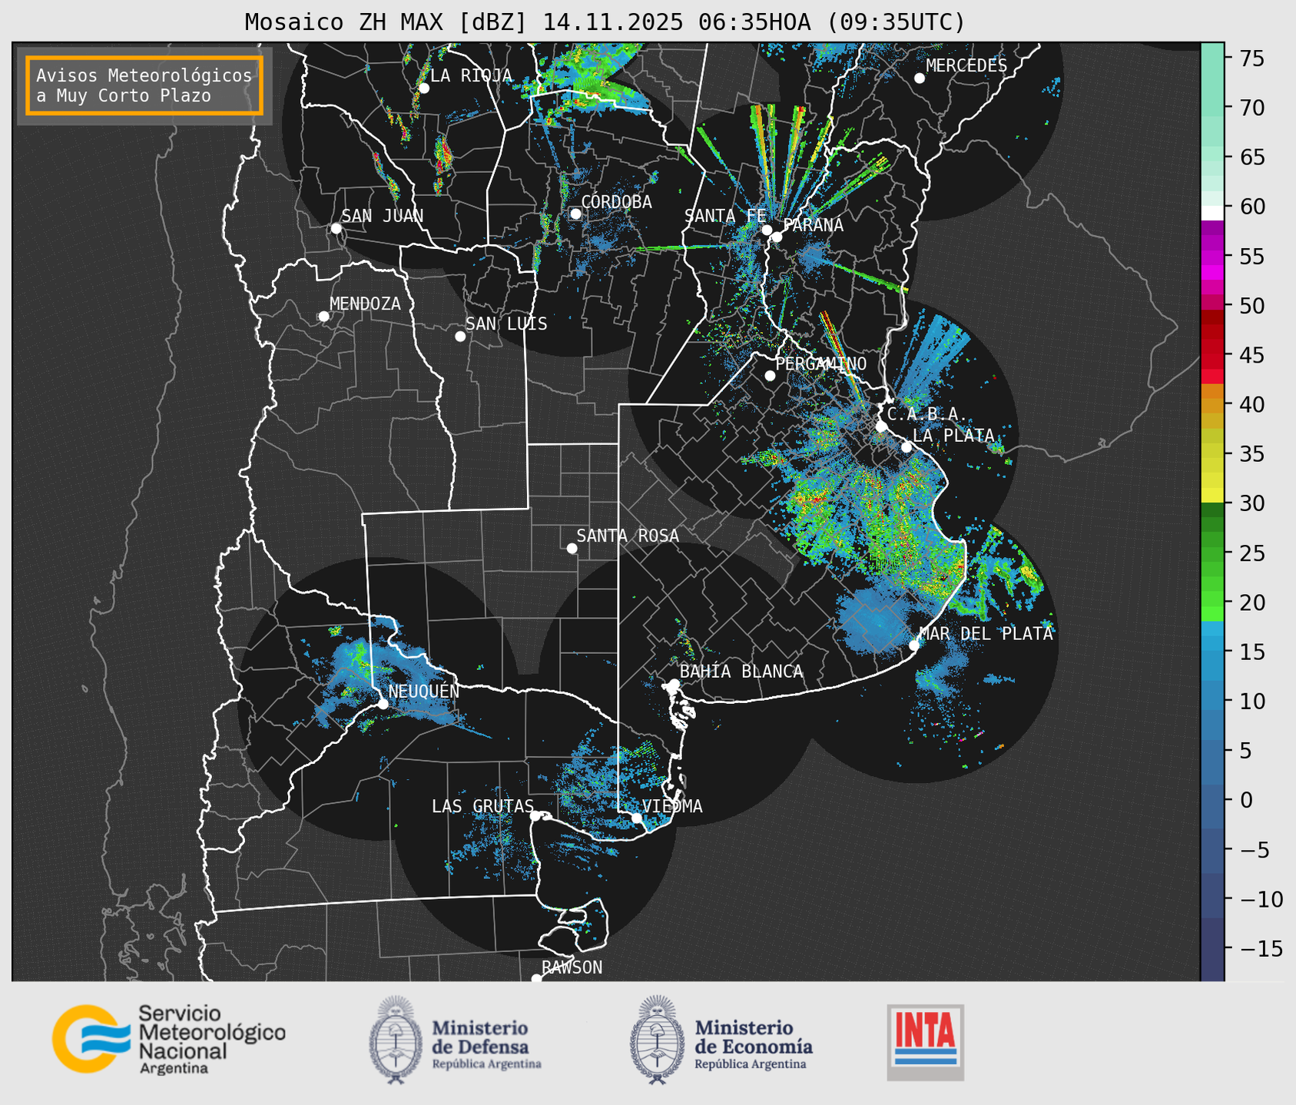1296x1105 pixels.
Task: Open Avisos Meteorológicos a Muy Corto Plazo box
Action: tap(144, 85)
